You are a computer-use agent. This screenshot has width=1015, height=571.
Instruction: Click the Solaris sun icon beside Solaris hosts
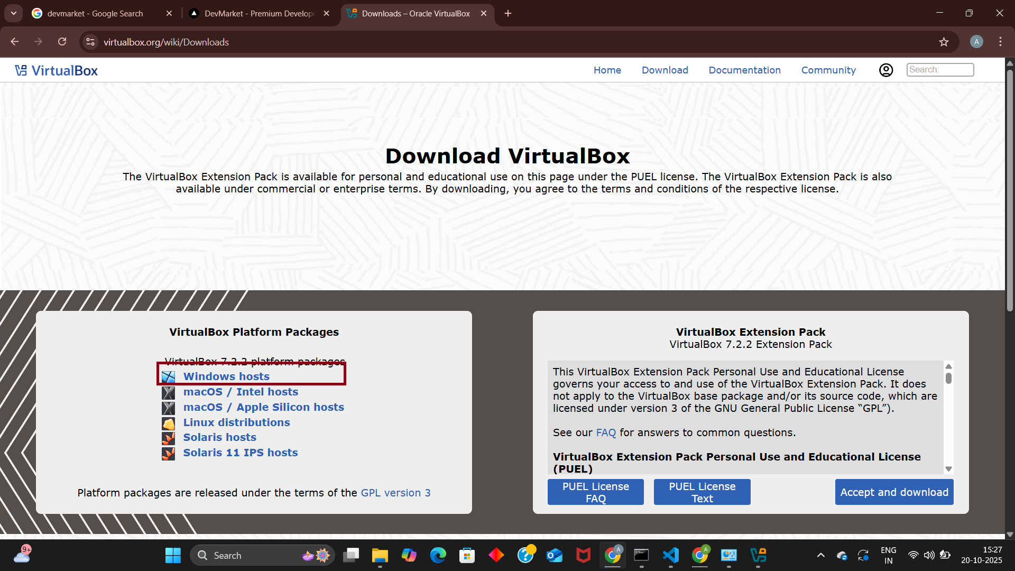pyautogui.click(x=168, y=438)
